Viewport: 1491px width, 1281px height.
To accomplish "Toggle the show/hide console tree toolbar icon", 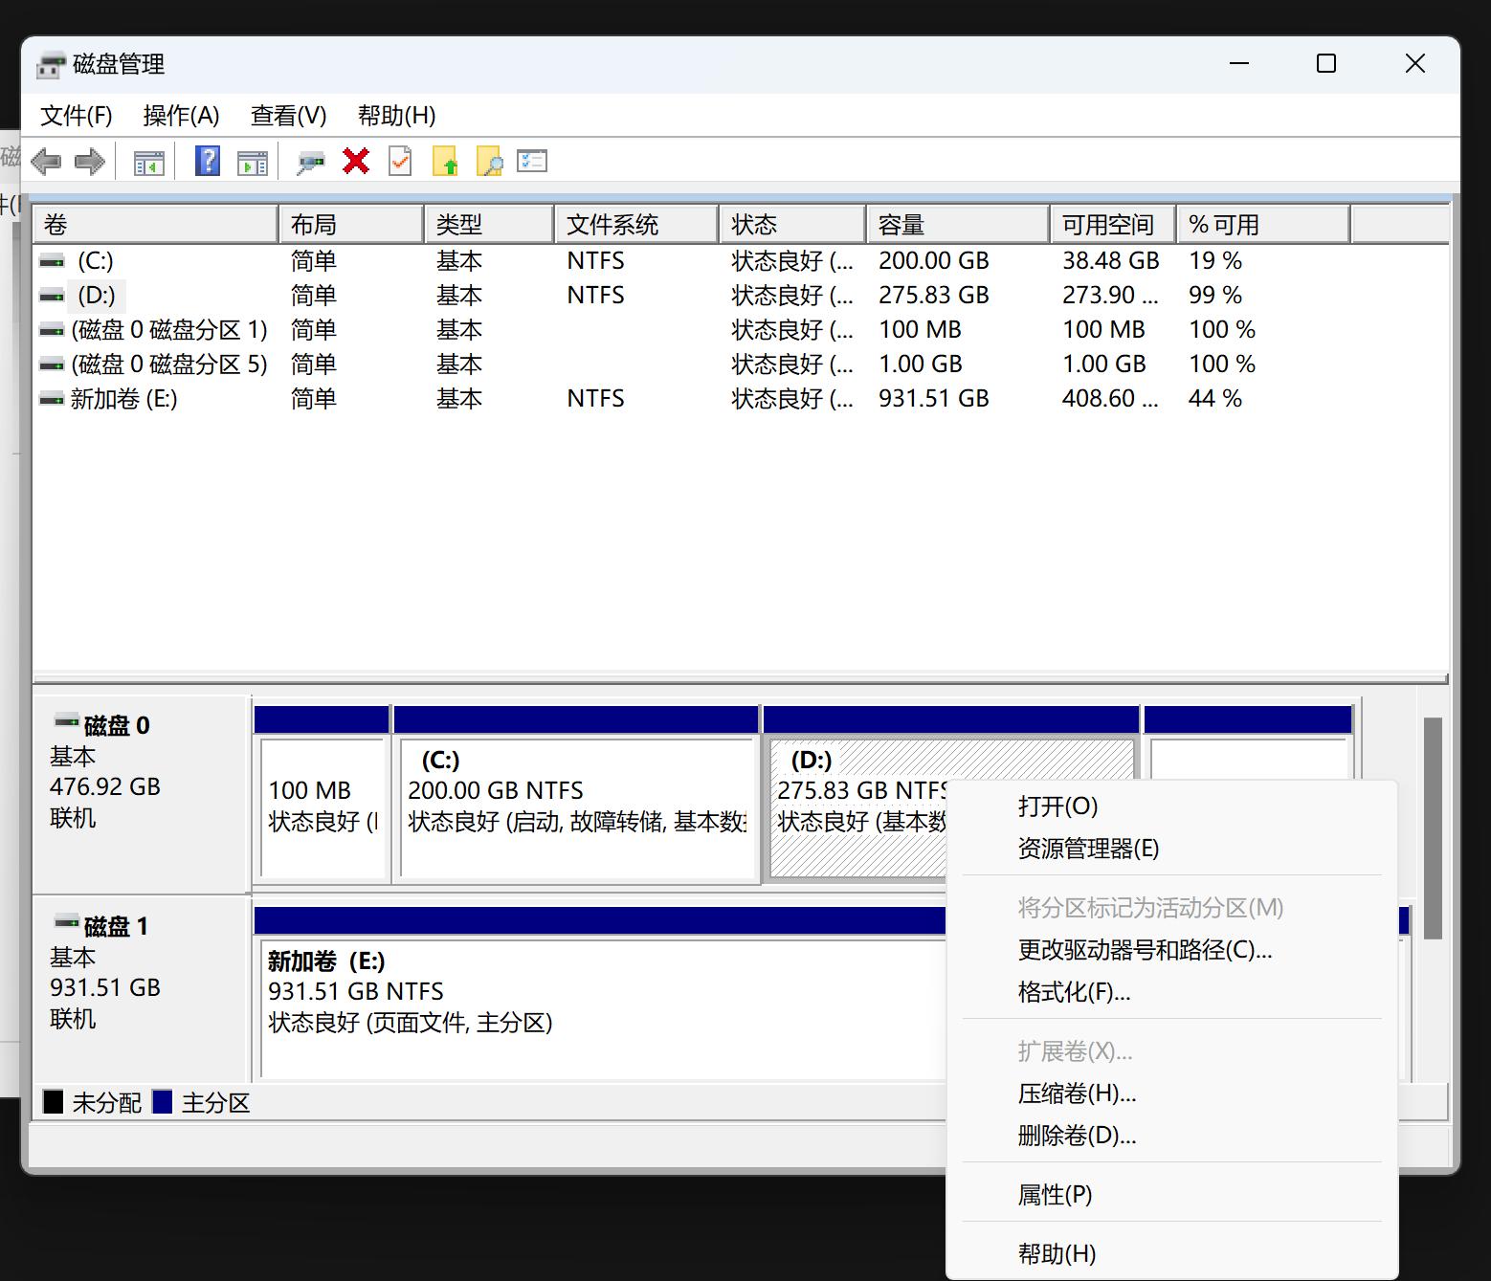I will pyautogui.click(x=148, y=163).
